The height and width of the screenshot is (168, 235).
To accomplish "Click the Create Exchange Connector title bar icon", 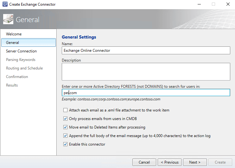I will [x=5, y=4].
